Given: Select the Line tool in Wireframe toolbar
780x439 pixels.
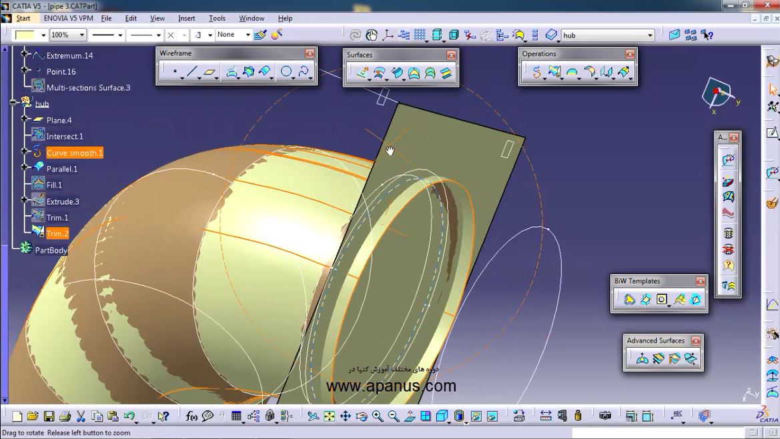Looking at the screenshot, I should [x=192, y=72].
